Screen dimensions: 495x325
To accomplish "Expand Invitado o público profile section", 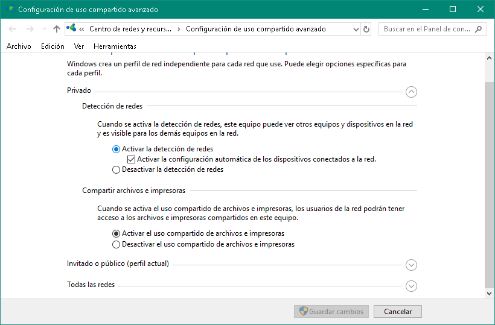I will [x=411, y=265].
